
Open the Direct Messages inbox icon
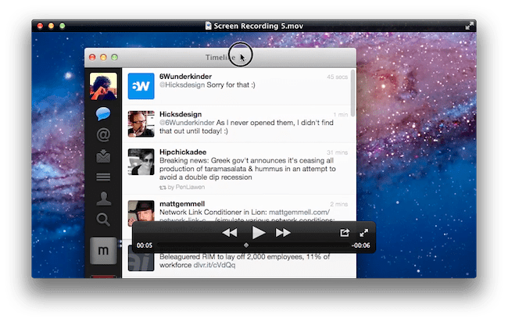[x=102, y=156]
